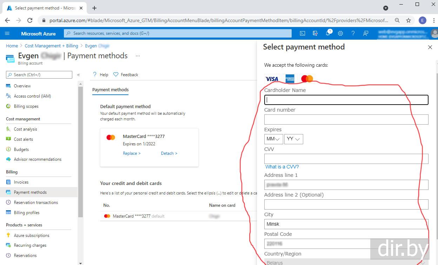Click the Detach link on MasterCard
This screenshot has height=265, width=438.
pos(169,153)
